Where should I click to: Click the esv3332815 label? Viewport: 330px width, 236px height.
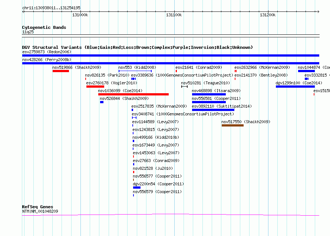point(317,75)
